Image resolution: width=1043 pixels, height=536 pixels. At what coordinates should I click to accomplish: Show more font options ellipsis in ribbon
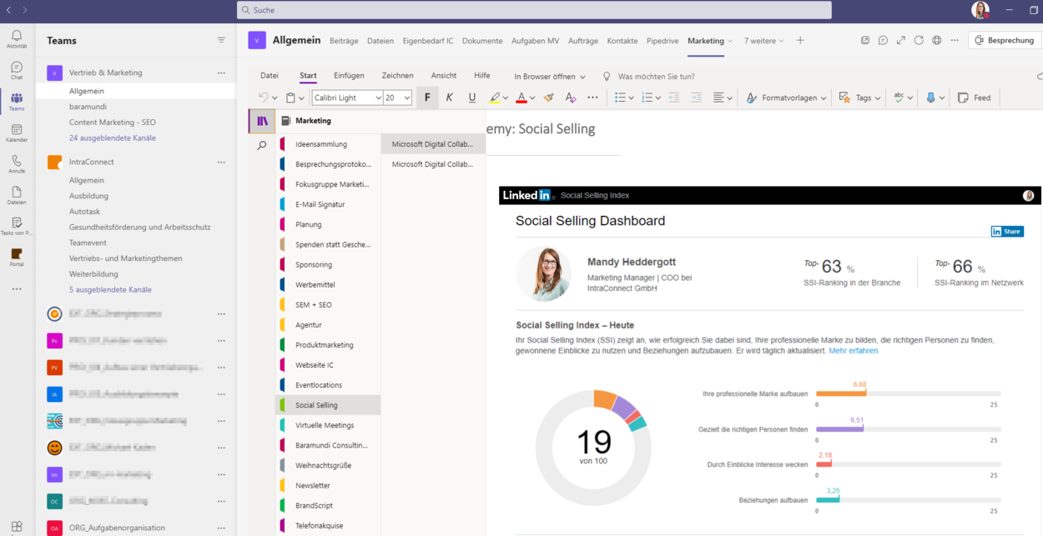click(x=592, y=98)
